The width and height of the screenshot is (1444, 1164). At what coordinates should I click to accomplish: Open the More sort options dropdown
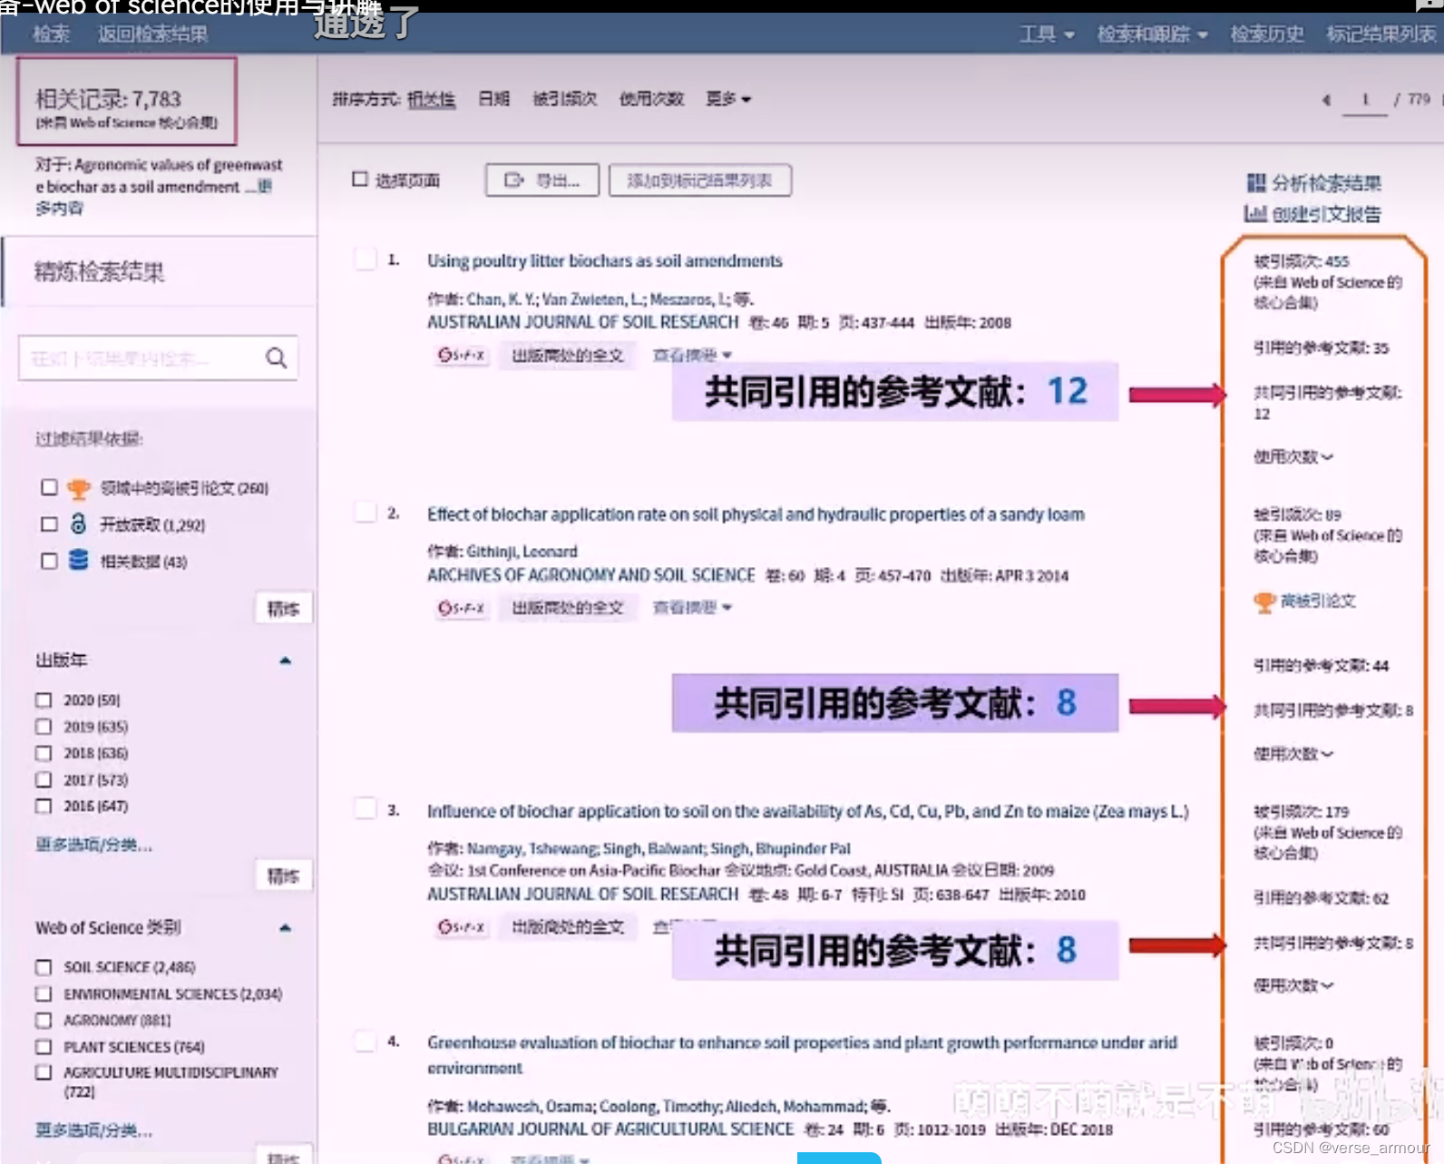(728, 99)
